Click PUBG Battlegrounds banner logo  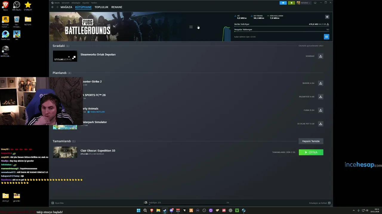coord(87,27)
